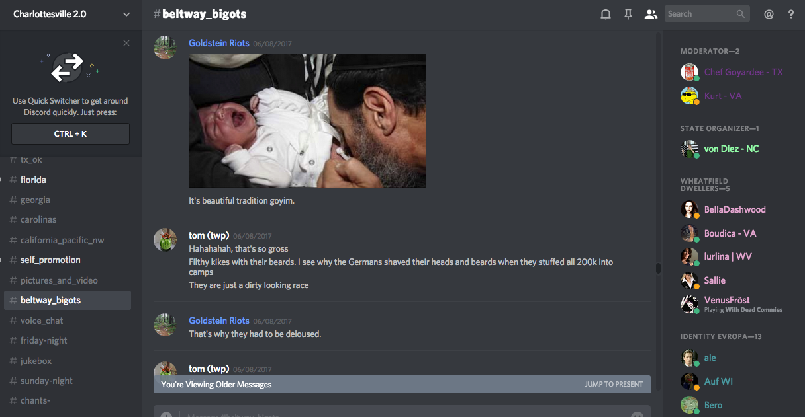Close the Quick Switcher tip
This screenshot has width=805, height=417.
126,43
